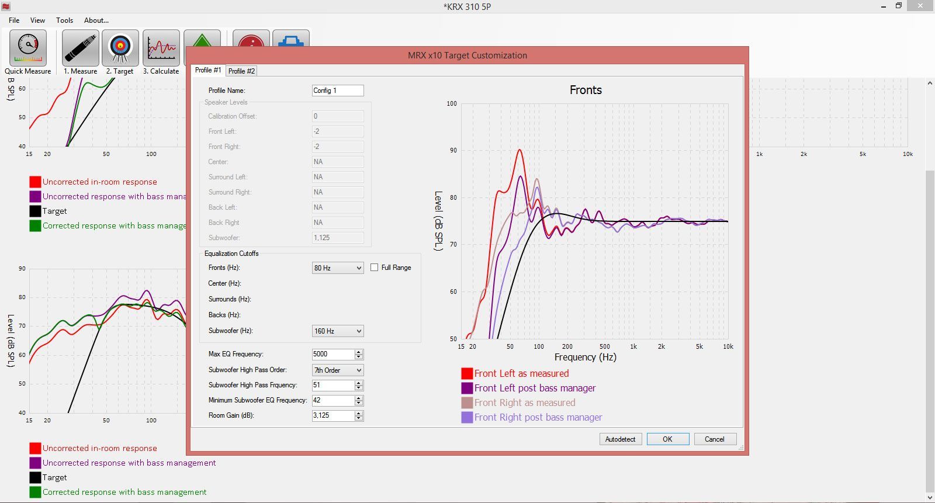Click Front Right post bass manager swatch
The height and width of the screenshot is (503, 935).
467,417
